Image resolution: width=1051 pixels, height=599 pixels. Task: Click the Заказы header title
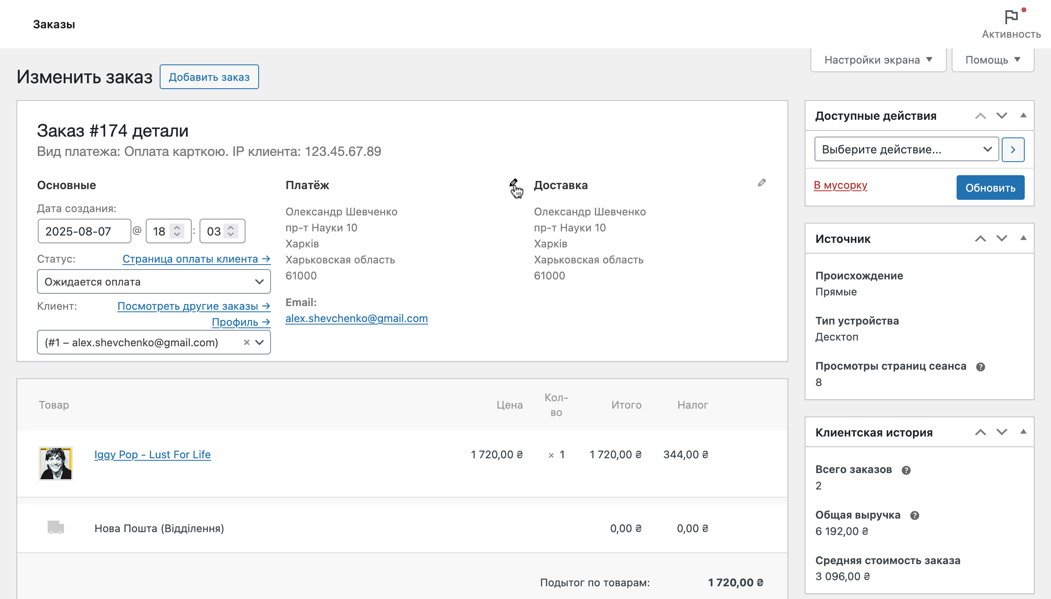pyautogui.click(x=54, y=24)
